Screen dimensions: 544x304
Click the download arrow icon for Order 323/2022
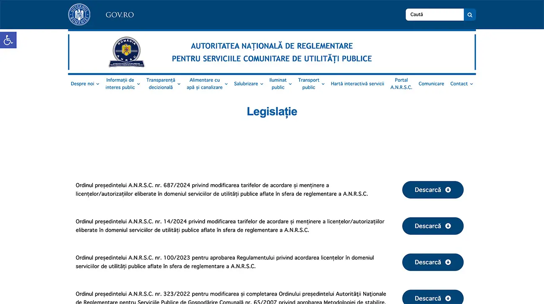tap(448, 298)
